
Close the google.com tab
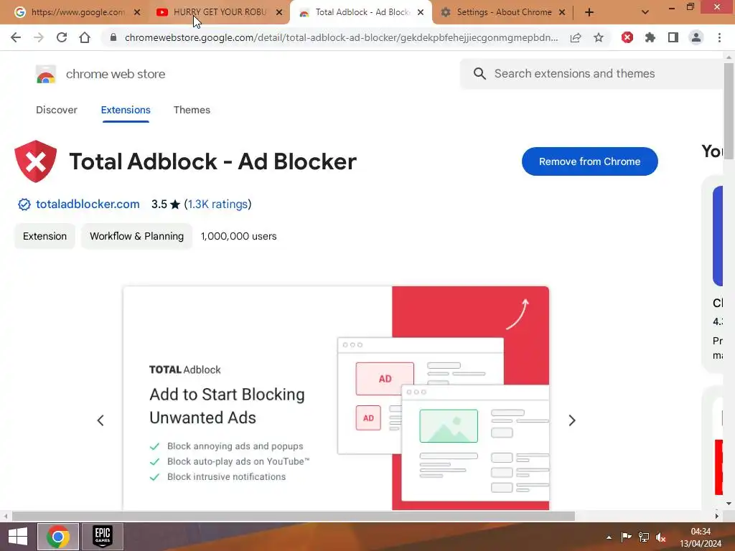point(137,12)
